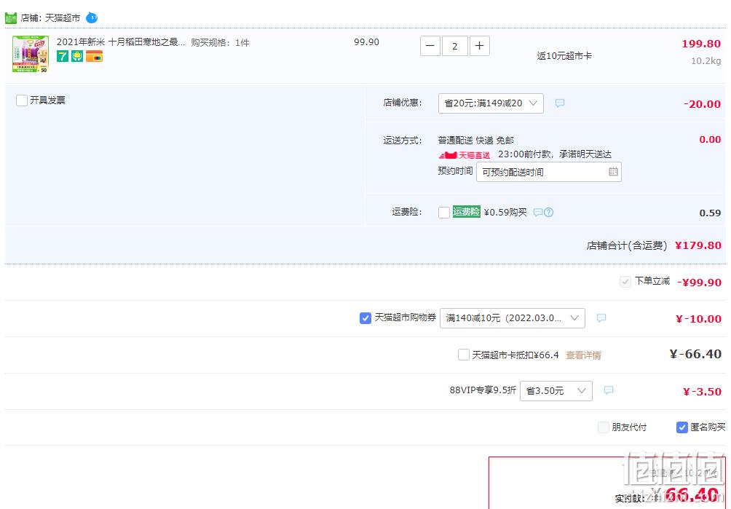Click the calendar icon in the 预约时间 field
The height and width of the screenshot is (509, 731).
click(613, 172)
